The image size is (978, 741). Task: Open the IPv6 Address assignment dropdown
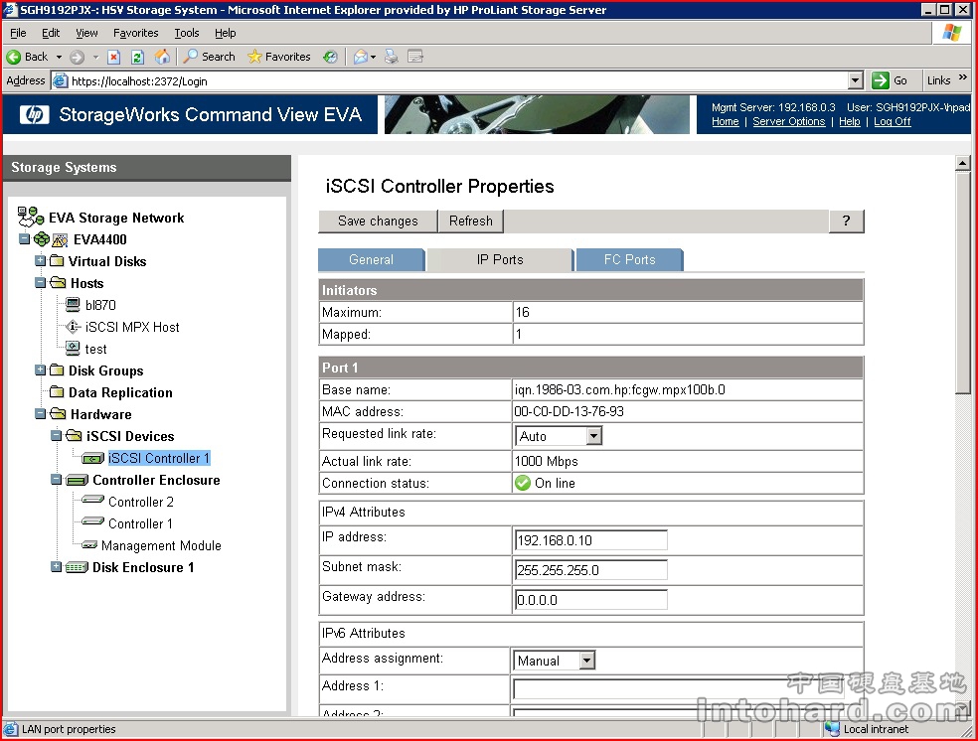(x=587, y=660)
